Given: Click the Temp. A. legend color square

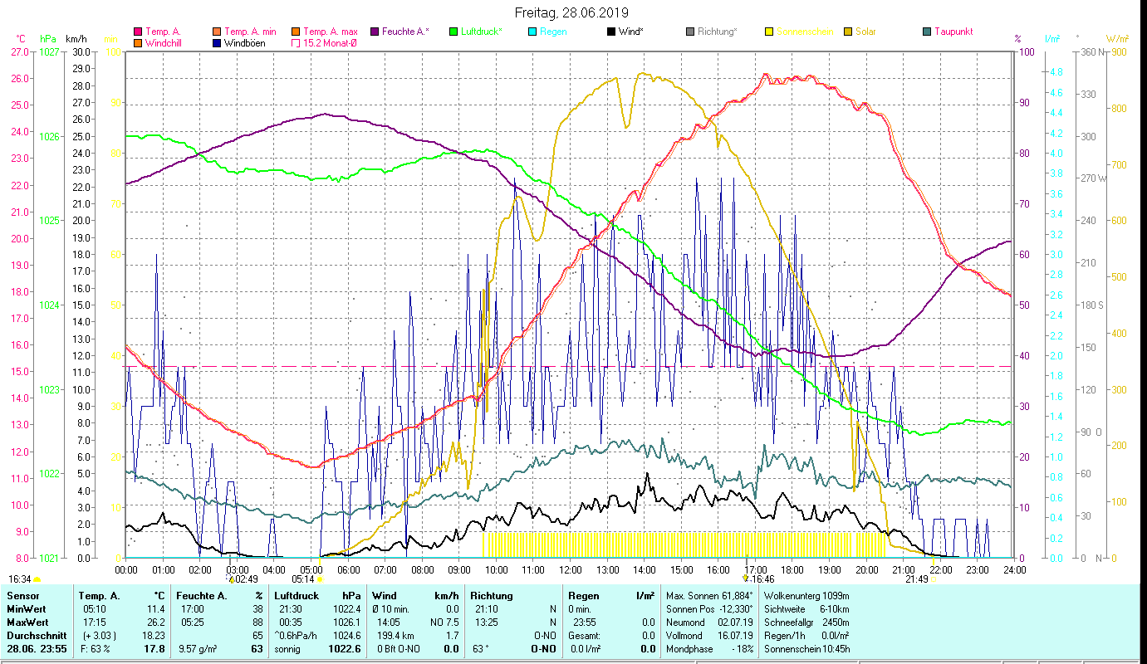Looking at the screenshot, I should pyautogui.click(x=138, y=32).
